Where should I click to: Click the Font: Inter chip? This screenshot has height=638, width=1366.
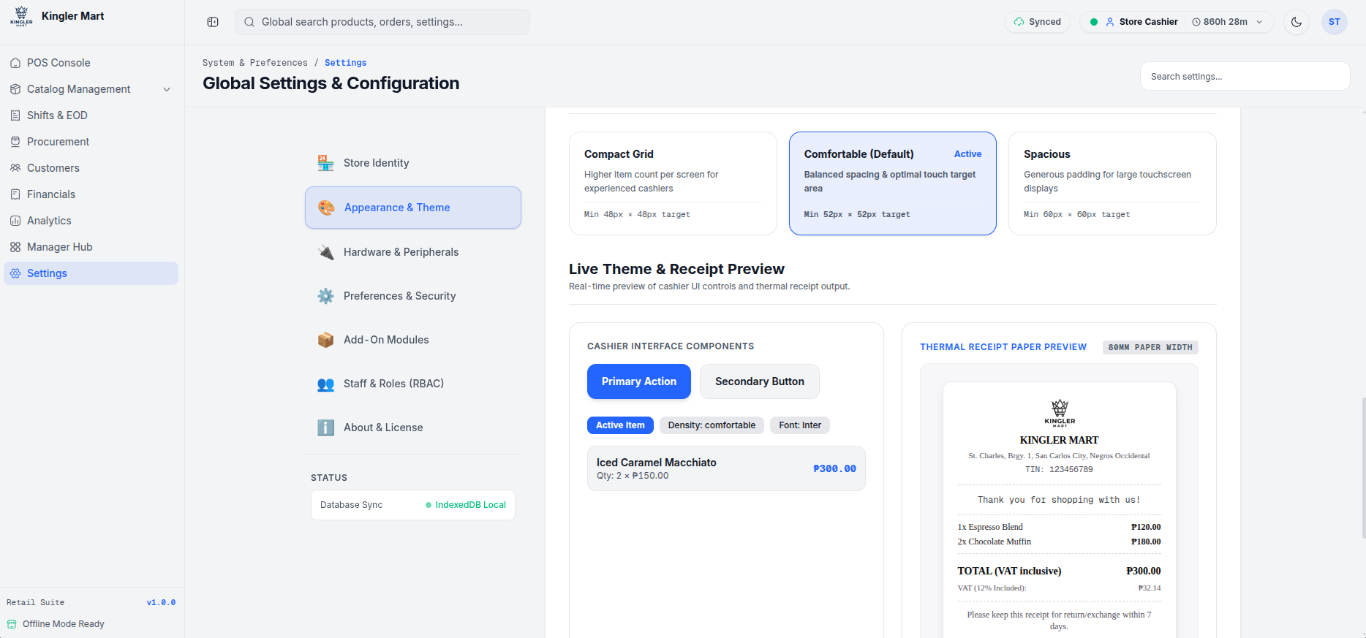pos(800,425)
